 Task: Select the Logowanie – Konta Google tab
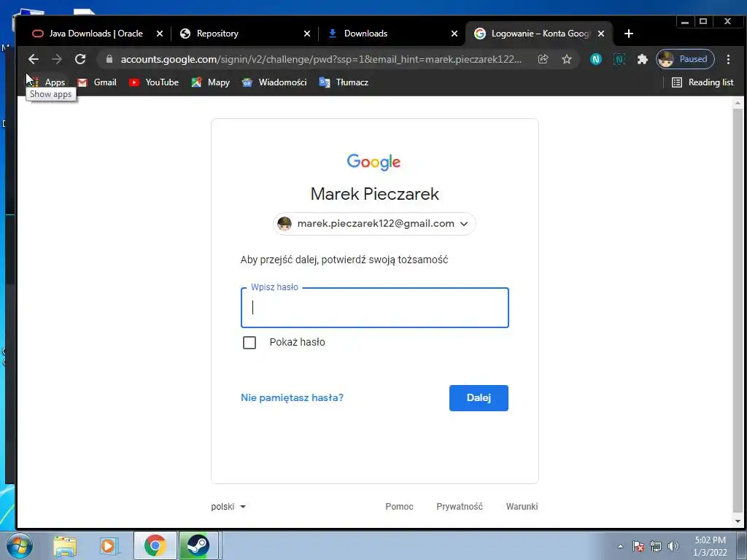click(x=538, y=34)
